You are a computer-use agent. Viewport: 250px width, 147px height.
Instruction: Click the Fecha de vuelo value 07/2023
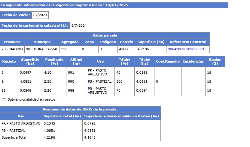pos(40,15)
